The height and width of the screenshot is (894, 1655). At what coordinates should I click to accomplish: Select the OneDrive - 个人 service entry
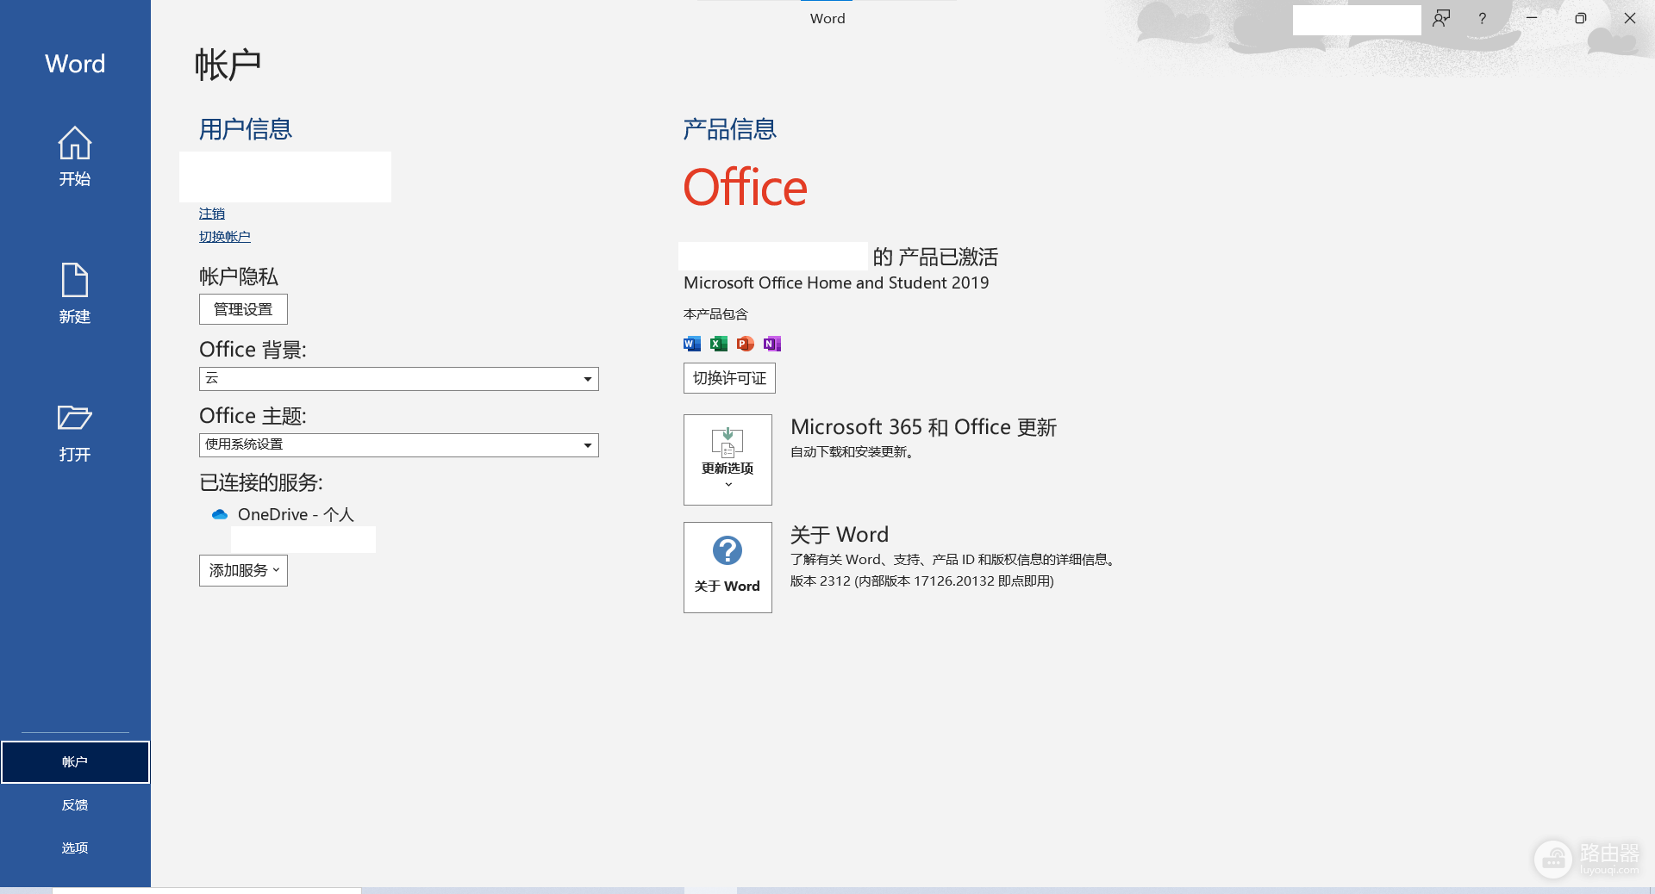pos(296,515)
